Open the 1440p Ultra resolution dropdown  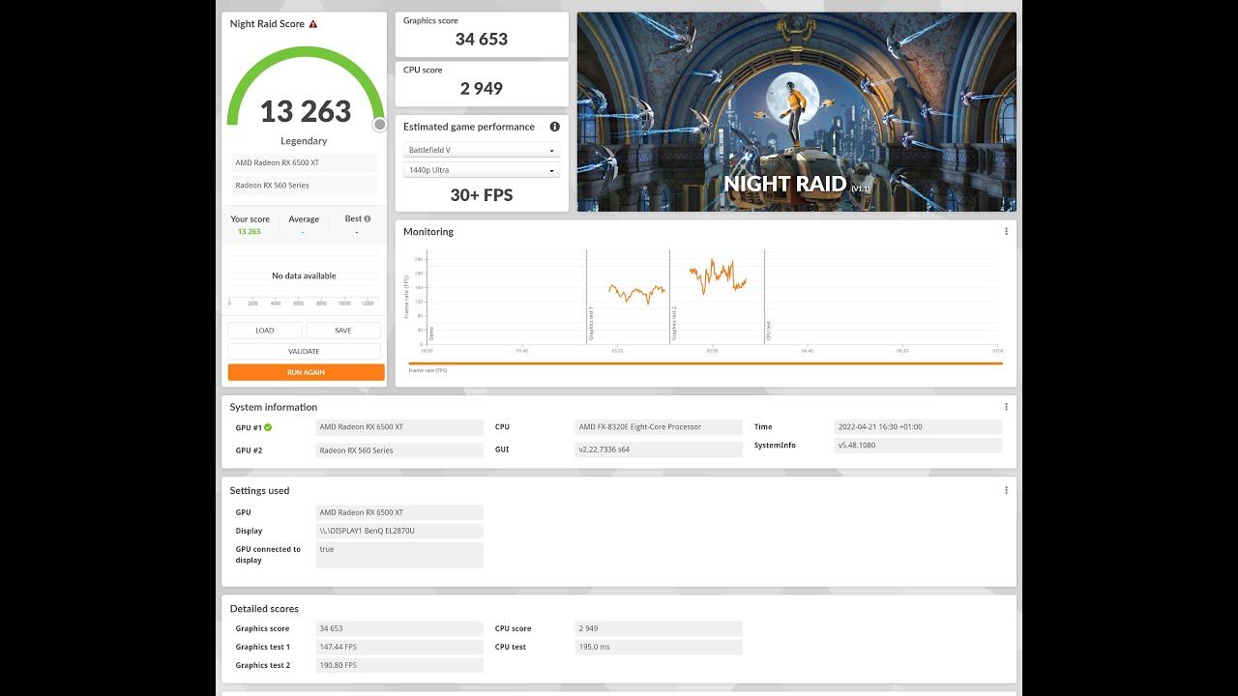point(482,170)
